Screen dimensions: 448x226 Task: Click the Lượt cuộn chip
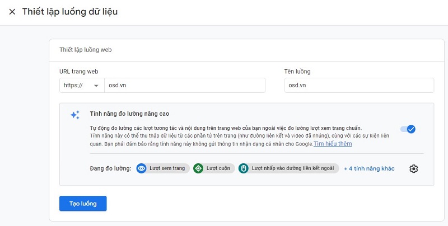pos(214,168)
